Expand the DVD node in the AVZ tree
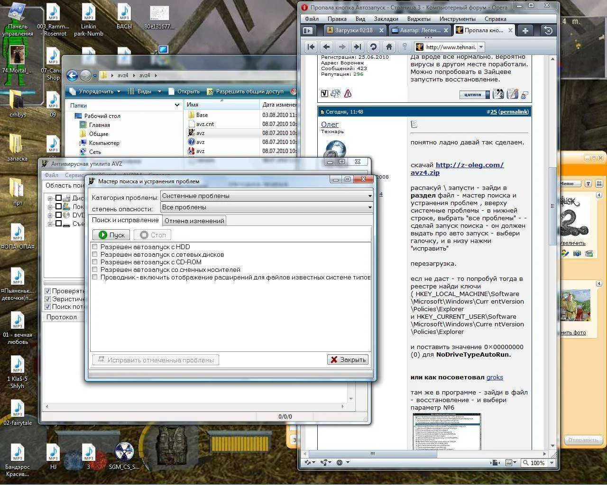Screen dimensions: 607x485 pyautogui.click(x=50, y=215)
